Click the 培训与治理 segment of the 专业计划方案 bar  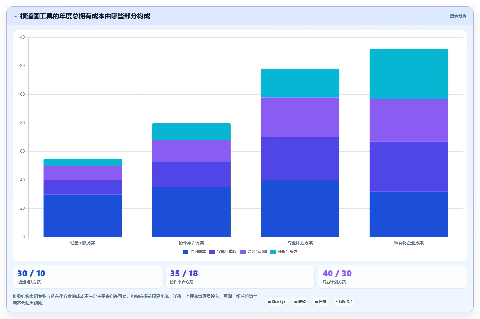click(300, 117)
